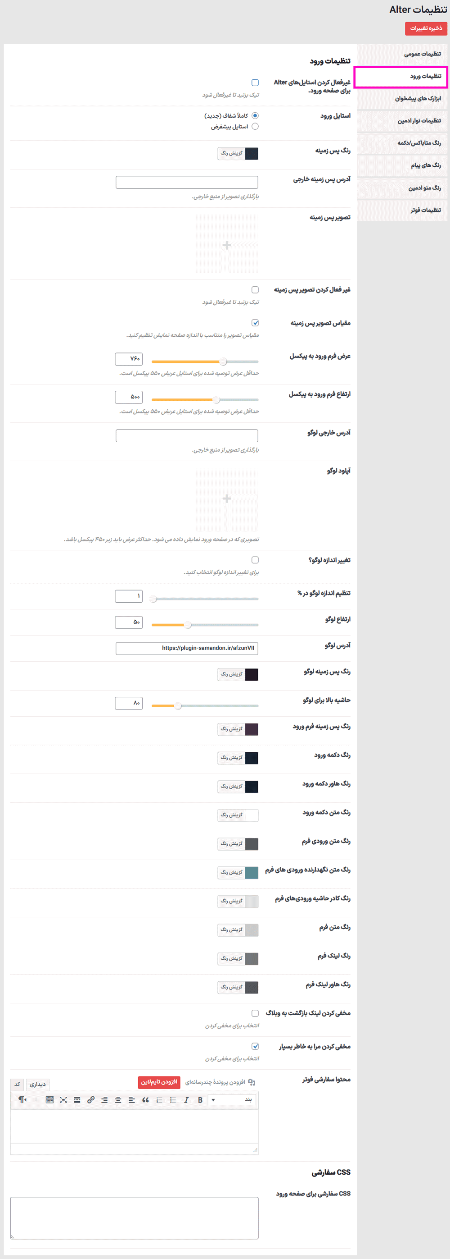Click the red add timeline button
The width and height of the screenshot is (450, 1259).
(159, 1082)
